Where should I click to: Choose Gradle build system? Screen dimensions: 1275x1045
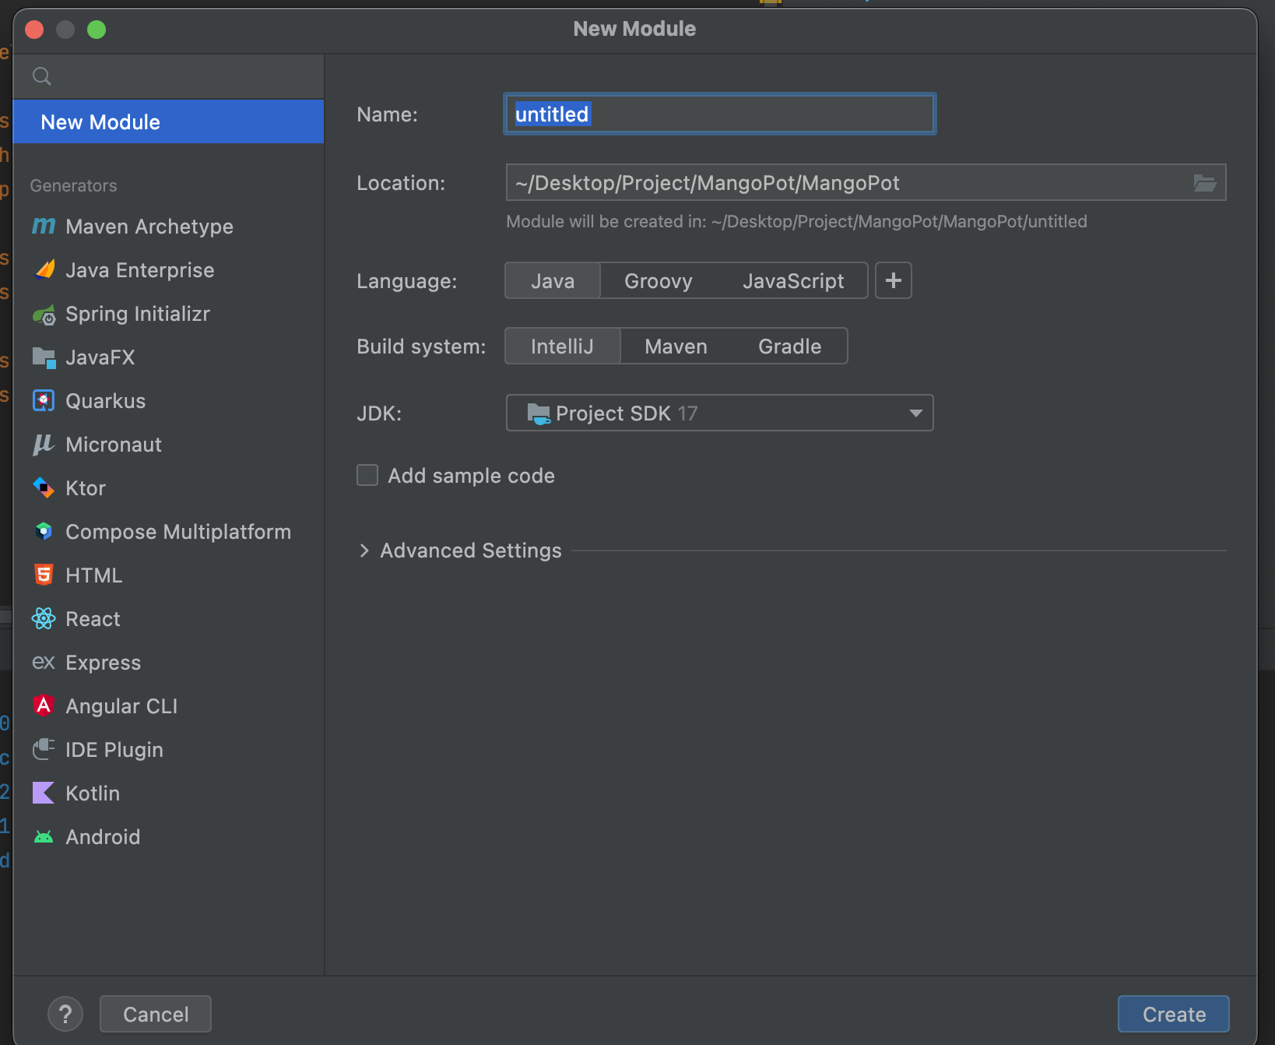790,347
